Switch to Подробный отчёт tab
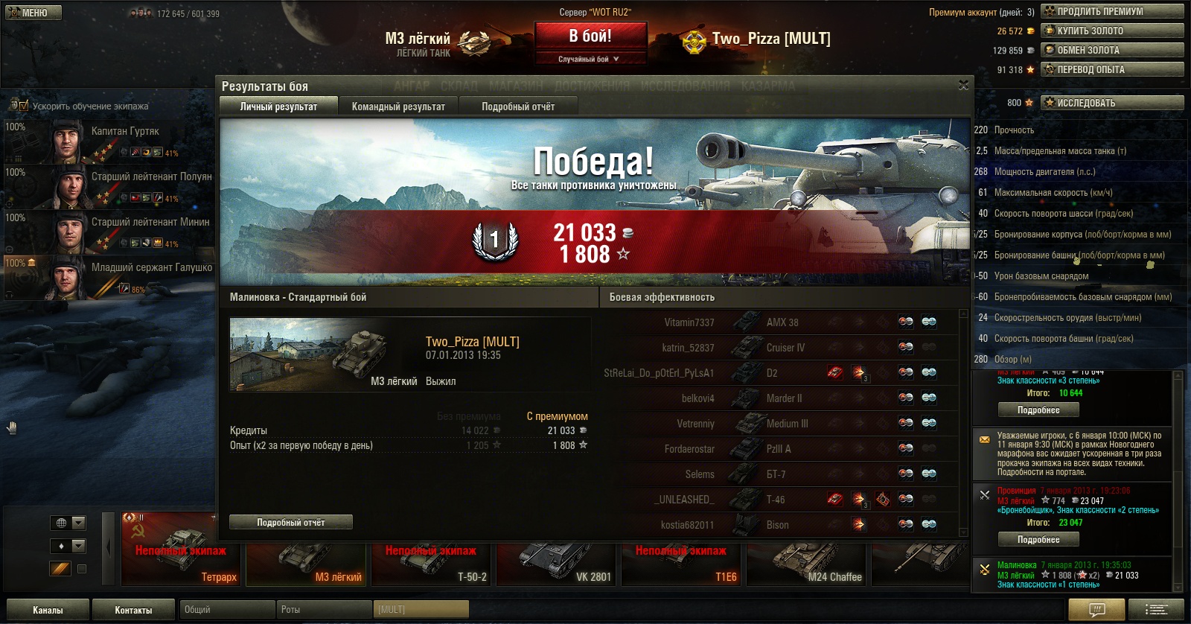 point(518,106)
